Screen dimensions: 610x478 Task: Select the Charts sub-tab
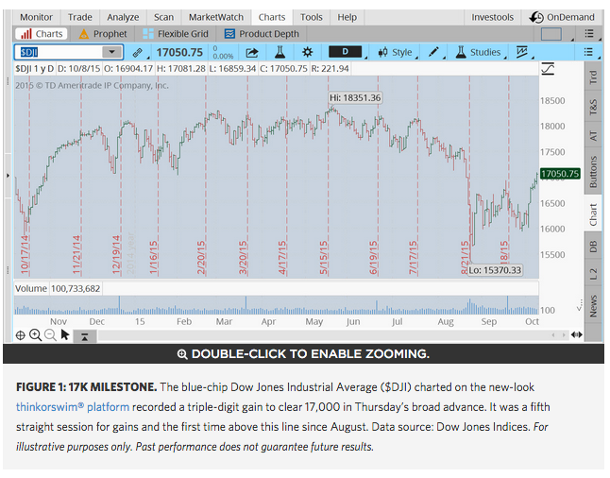coord(42,34)
